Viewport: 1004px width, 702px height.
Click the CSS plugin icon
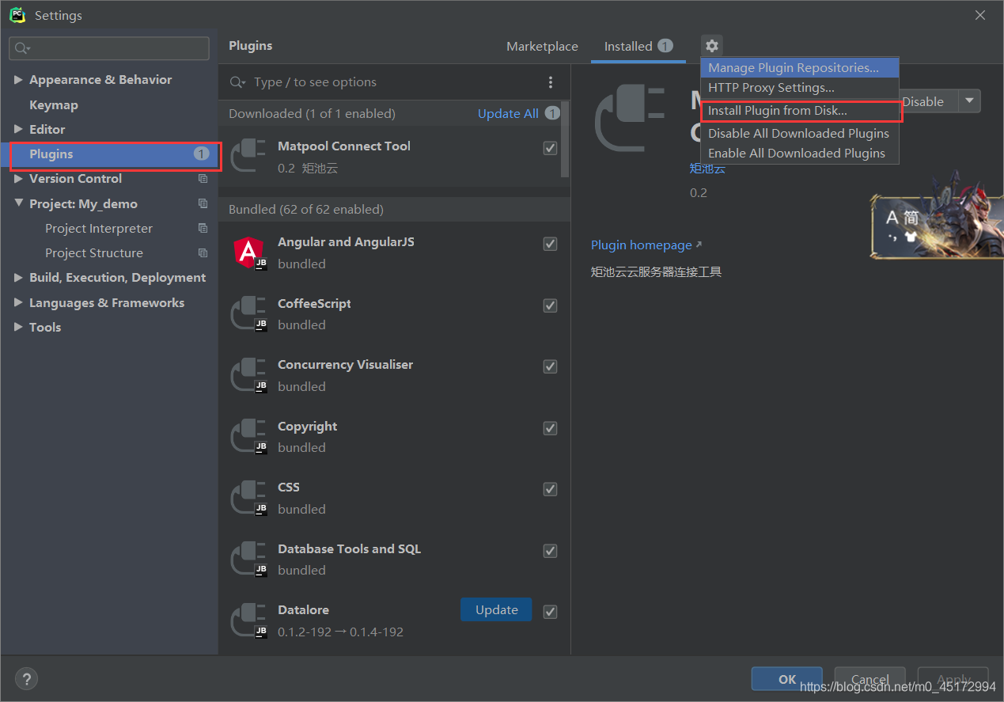[x=248, y=497]
